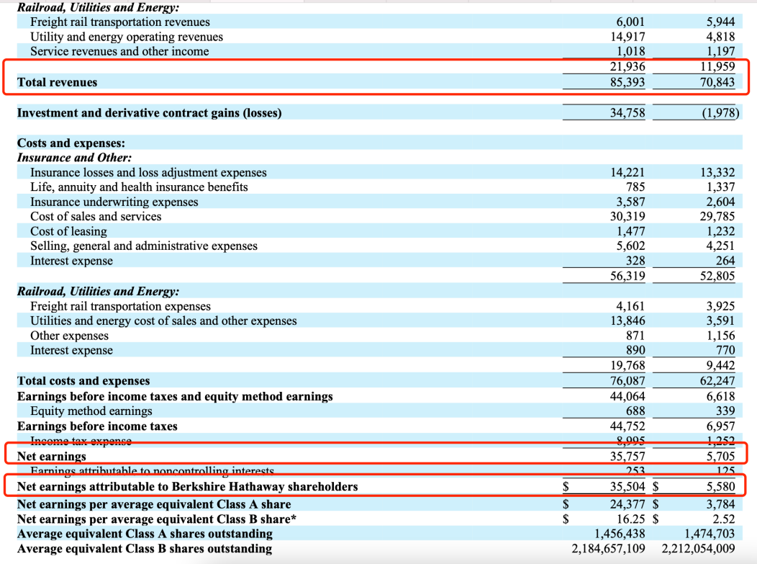Click the insurance costs subtotal 52,805
The width and height of the screenshot is (757, 564).
(717, 276)
